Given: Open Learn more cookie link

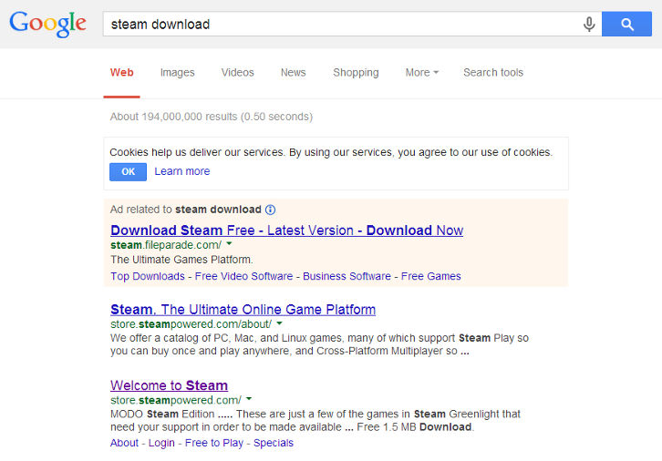Looking at the screenshot, I should (x=182, y=171).
